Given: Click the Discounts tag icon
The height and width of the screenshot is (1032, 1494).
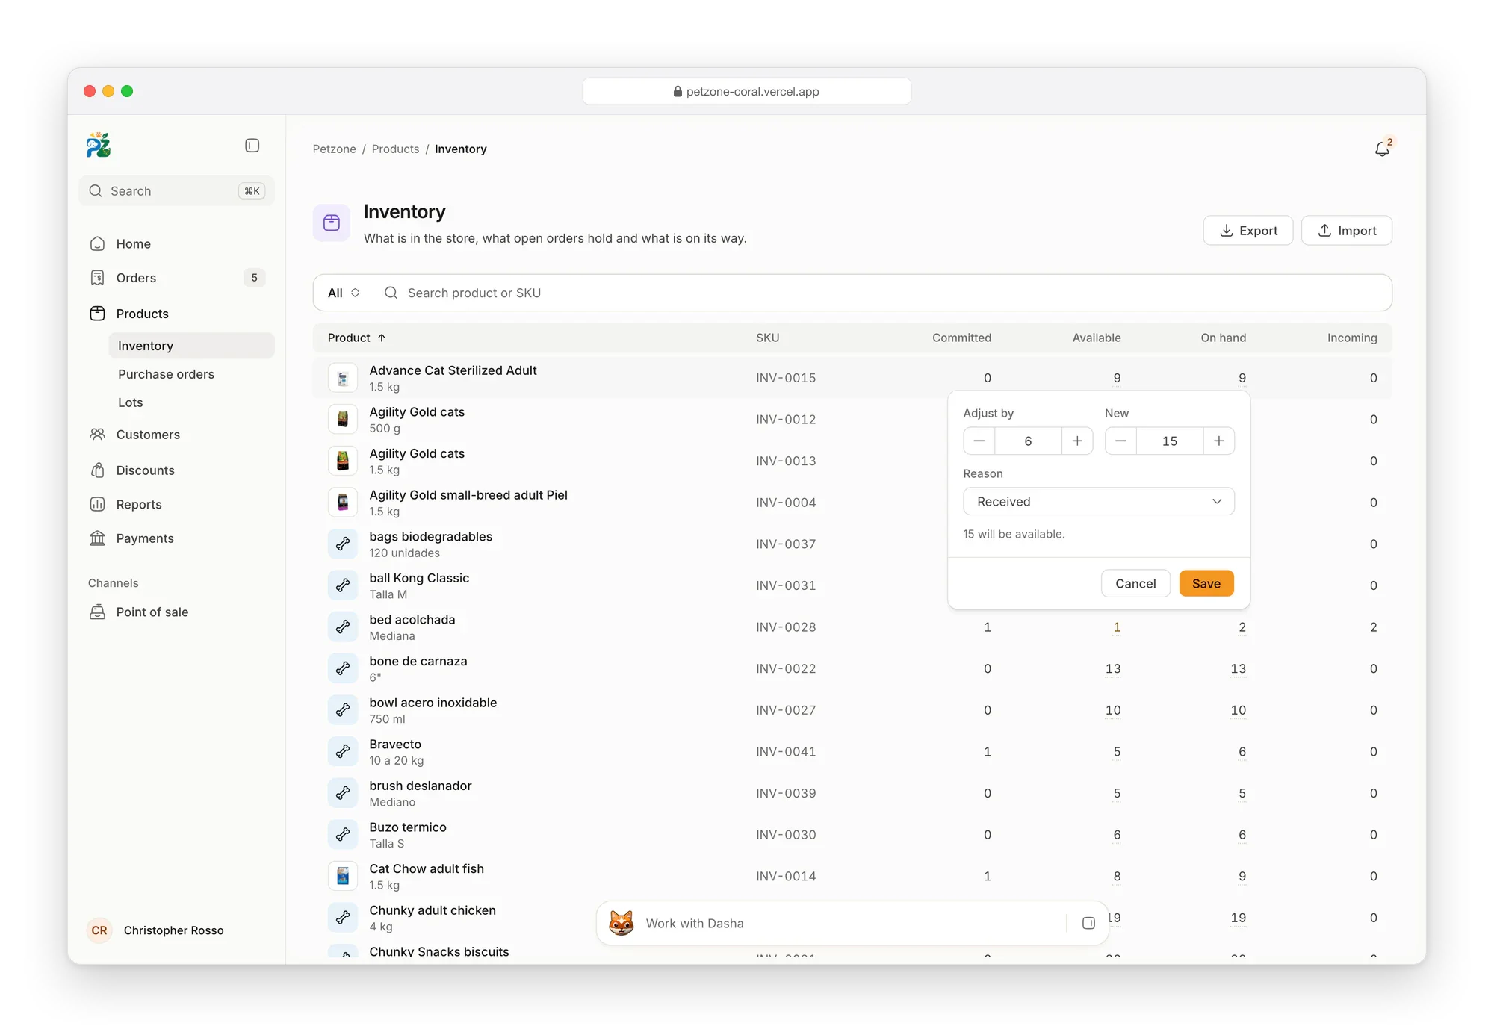Looking at the screenshot, I should [x=98, y=470].
